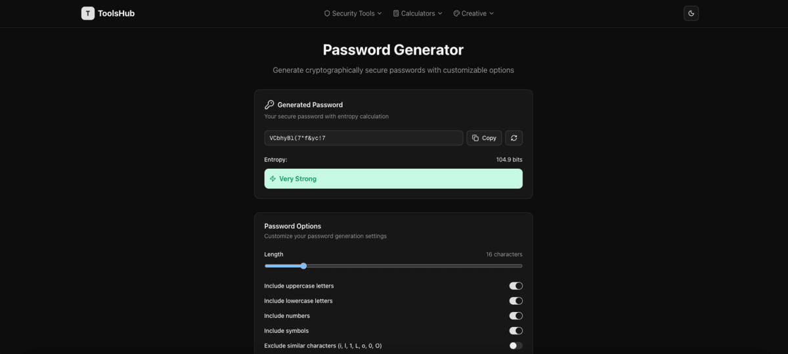Click the Entropy: label
Image resolution: width=788 pixels, height=354 pixels.
[276, 160]
